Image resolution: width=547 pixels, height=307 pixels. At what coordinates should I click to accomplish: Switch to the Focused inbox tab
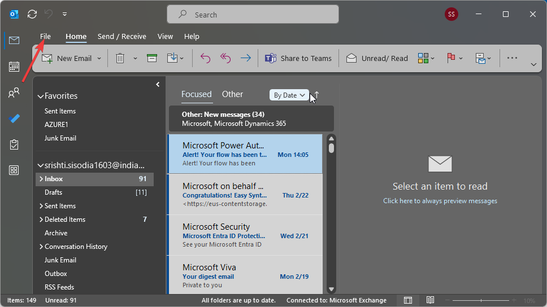click(x=197, y=94)
